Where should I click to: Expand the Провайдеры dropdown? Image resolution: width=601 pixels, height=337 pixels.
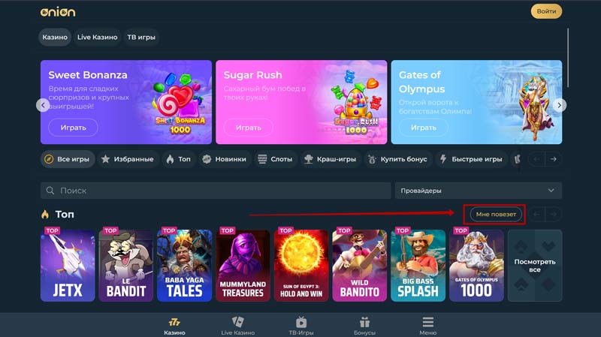(x=479, y=191)
